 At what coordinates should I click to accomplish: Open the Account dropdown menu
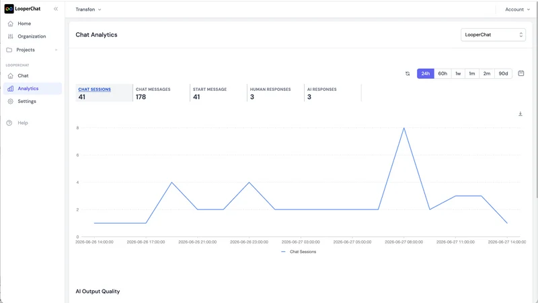517,9
